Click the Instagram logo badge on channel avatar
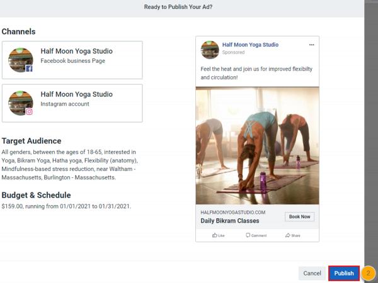The width and height of the screenshot is (378, 283). coord(29,111)
